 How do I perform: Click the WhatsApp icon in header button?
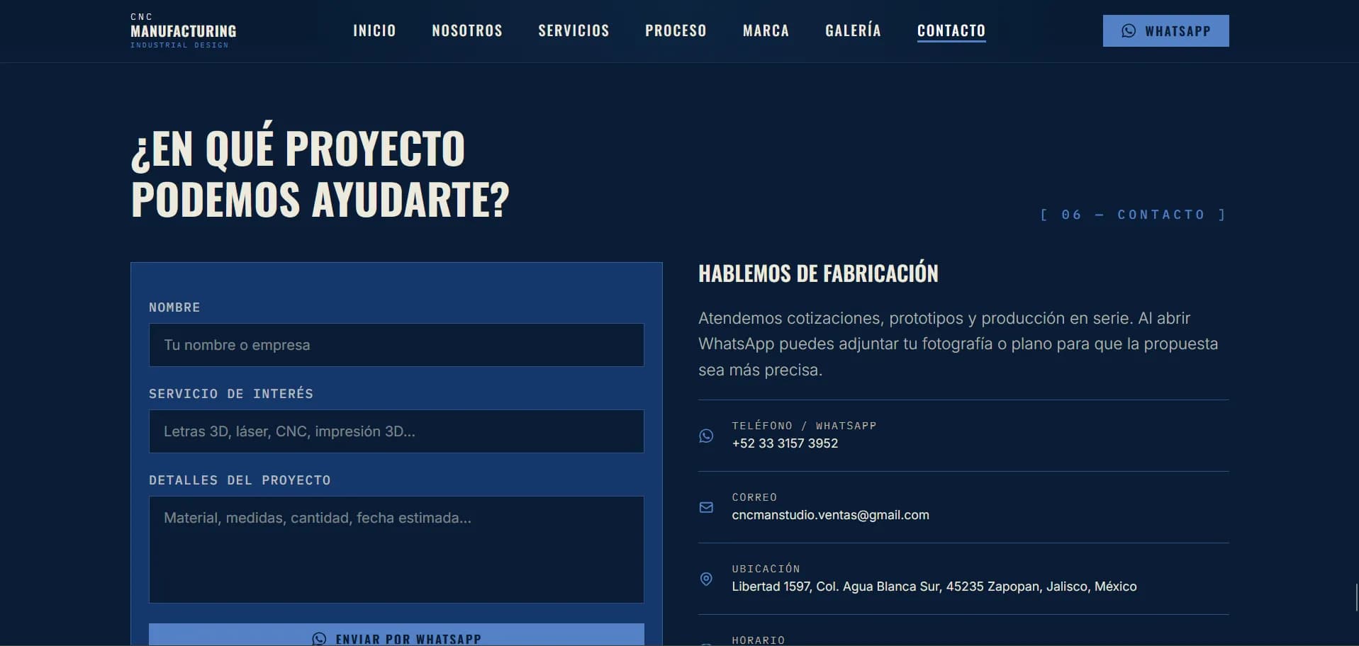point(1129,31)
